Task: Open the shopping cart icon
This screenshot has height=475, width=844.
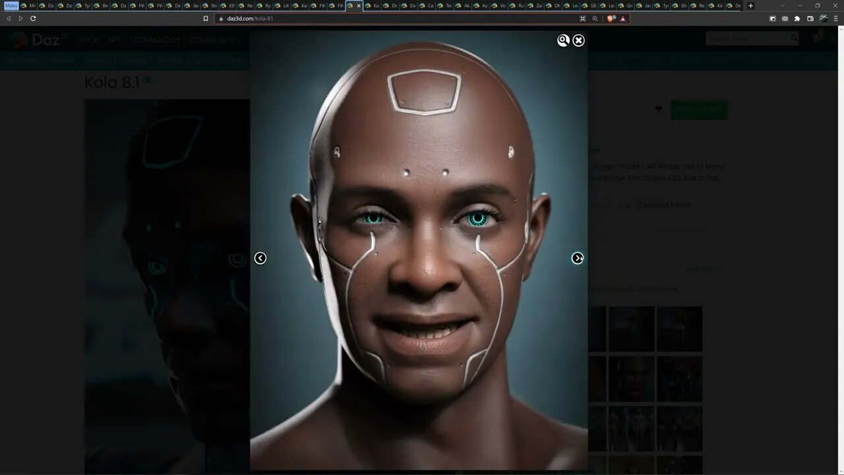Action: tap(818, 38)
